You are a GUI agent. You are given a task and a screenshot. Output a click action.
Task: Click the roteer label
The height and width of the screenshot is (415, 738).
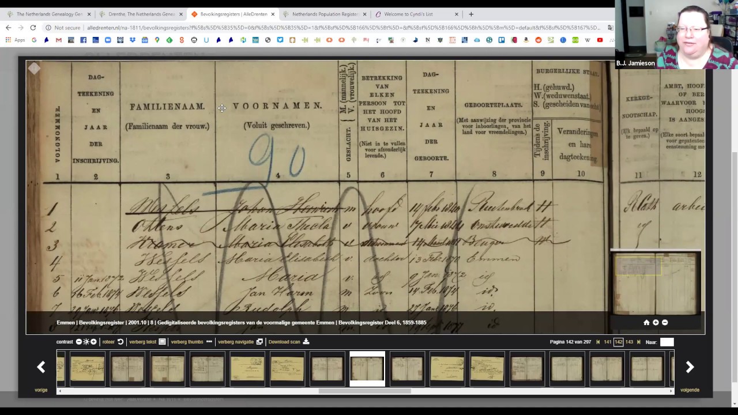[x=108, y=342]
